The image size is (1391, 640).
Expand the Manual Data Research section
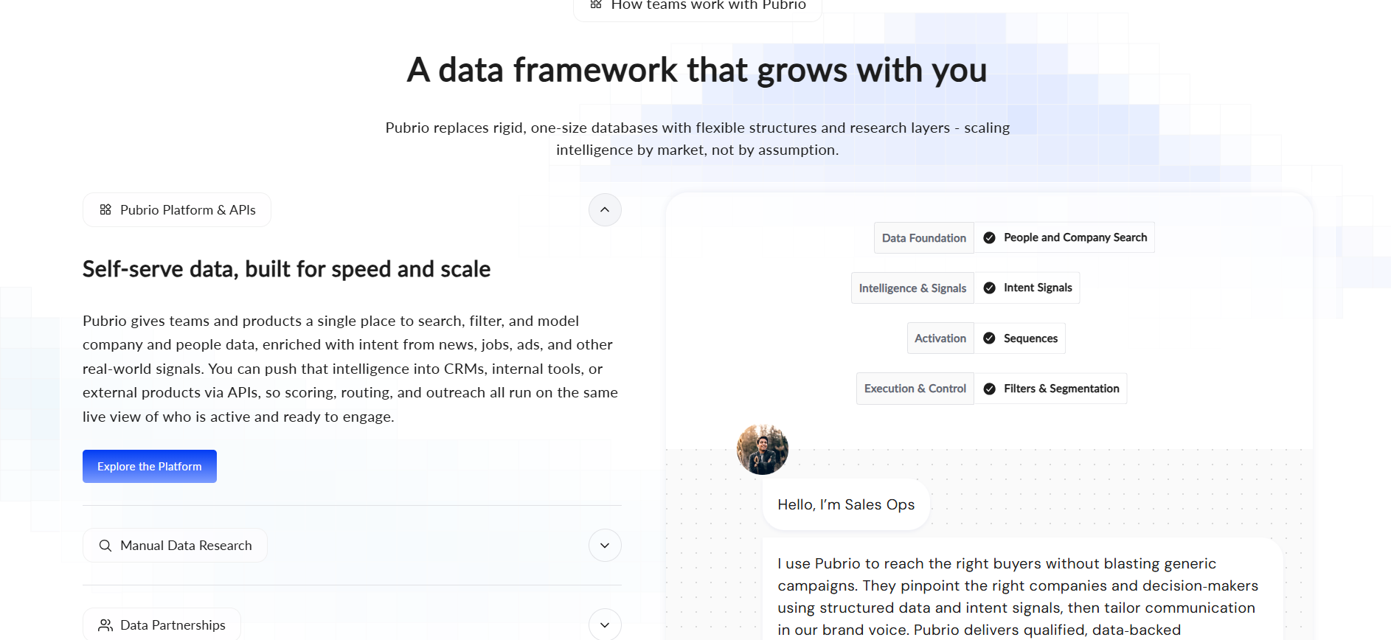[x=605, y=546]
